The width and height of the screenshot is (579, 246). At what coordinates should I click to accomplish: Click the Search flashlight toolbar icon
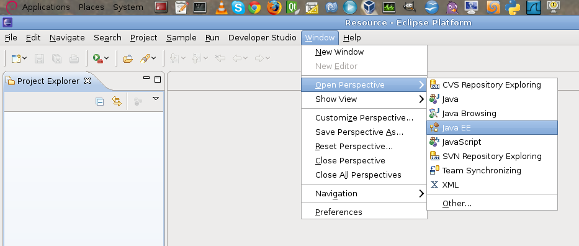(x=145, y=58)
